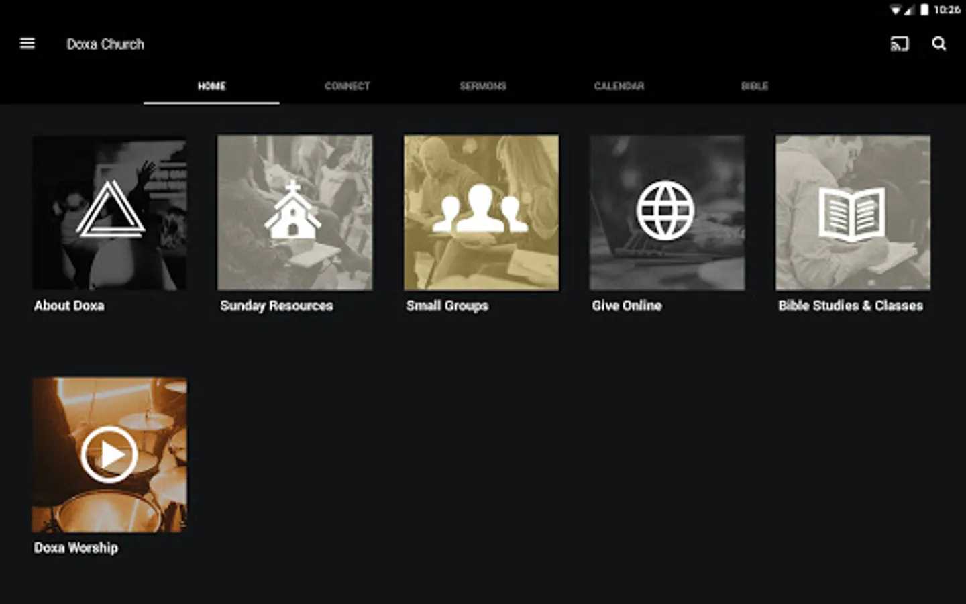Open the Bible tab
Viewport: 966px width, 604px height.
tap(755, 86)
